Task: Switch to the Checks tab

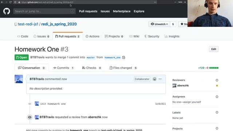Action: pos(92,68)
